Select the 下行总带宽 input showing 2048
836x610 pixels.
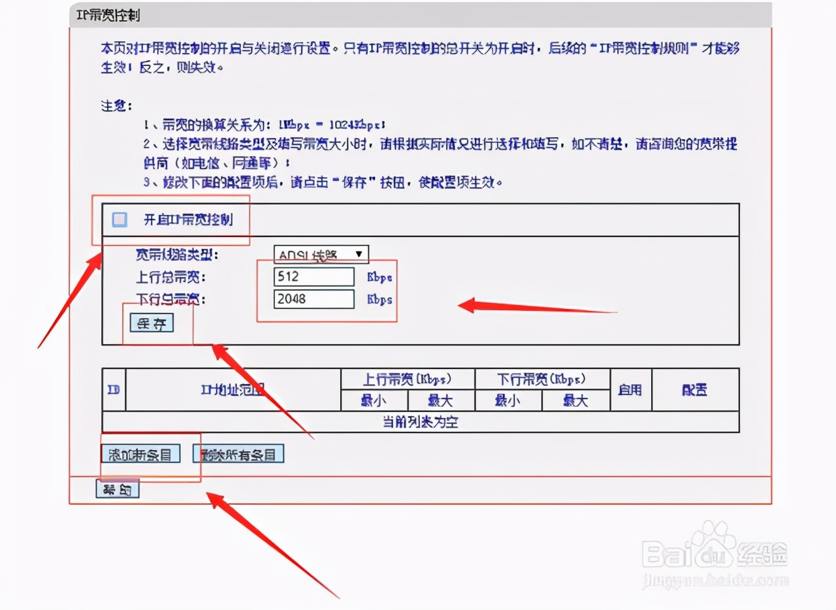313,299
